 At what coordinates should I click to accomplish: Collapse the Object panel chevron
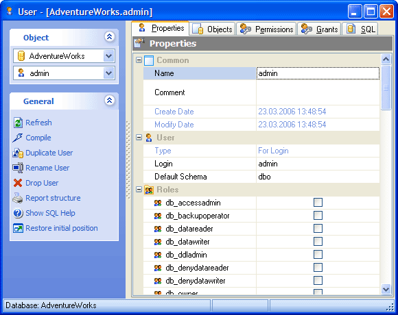click(109, 37)
